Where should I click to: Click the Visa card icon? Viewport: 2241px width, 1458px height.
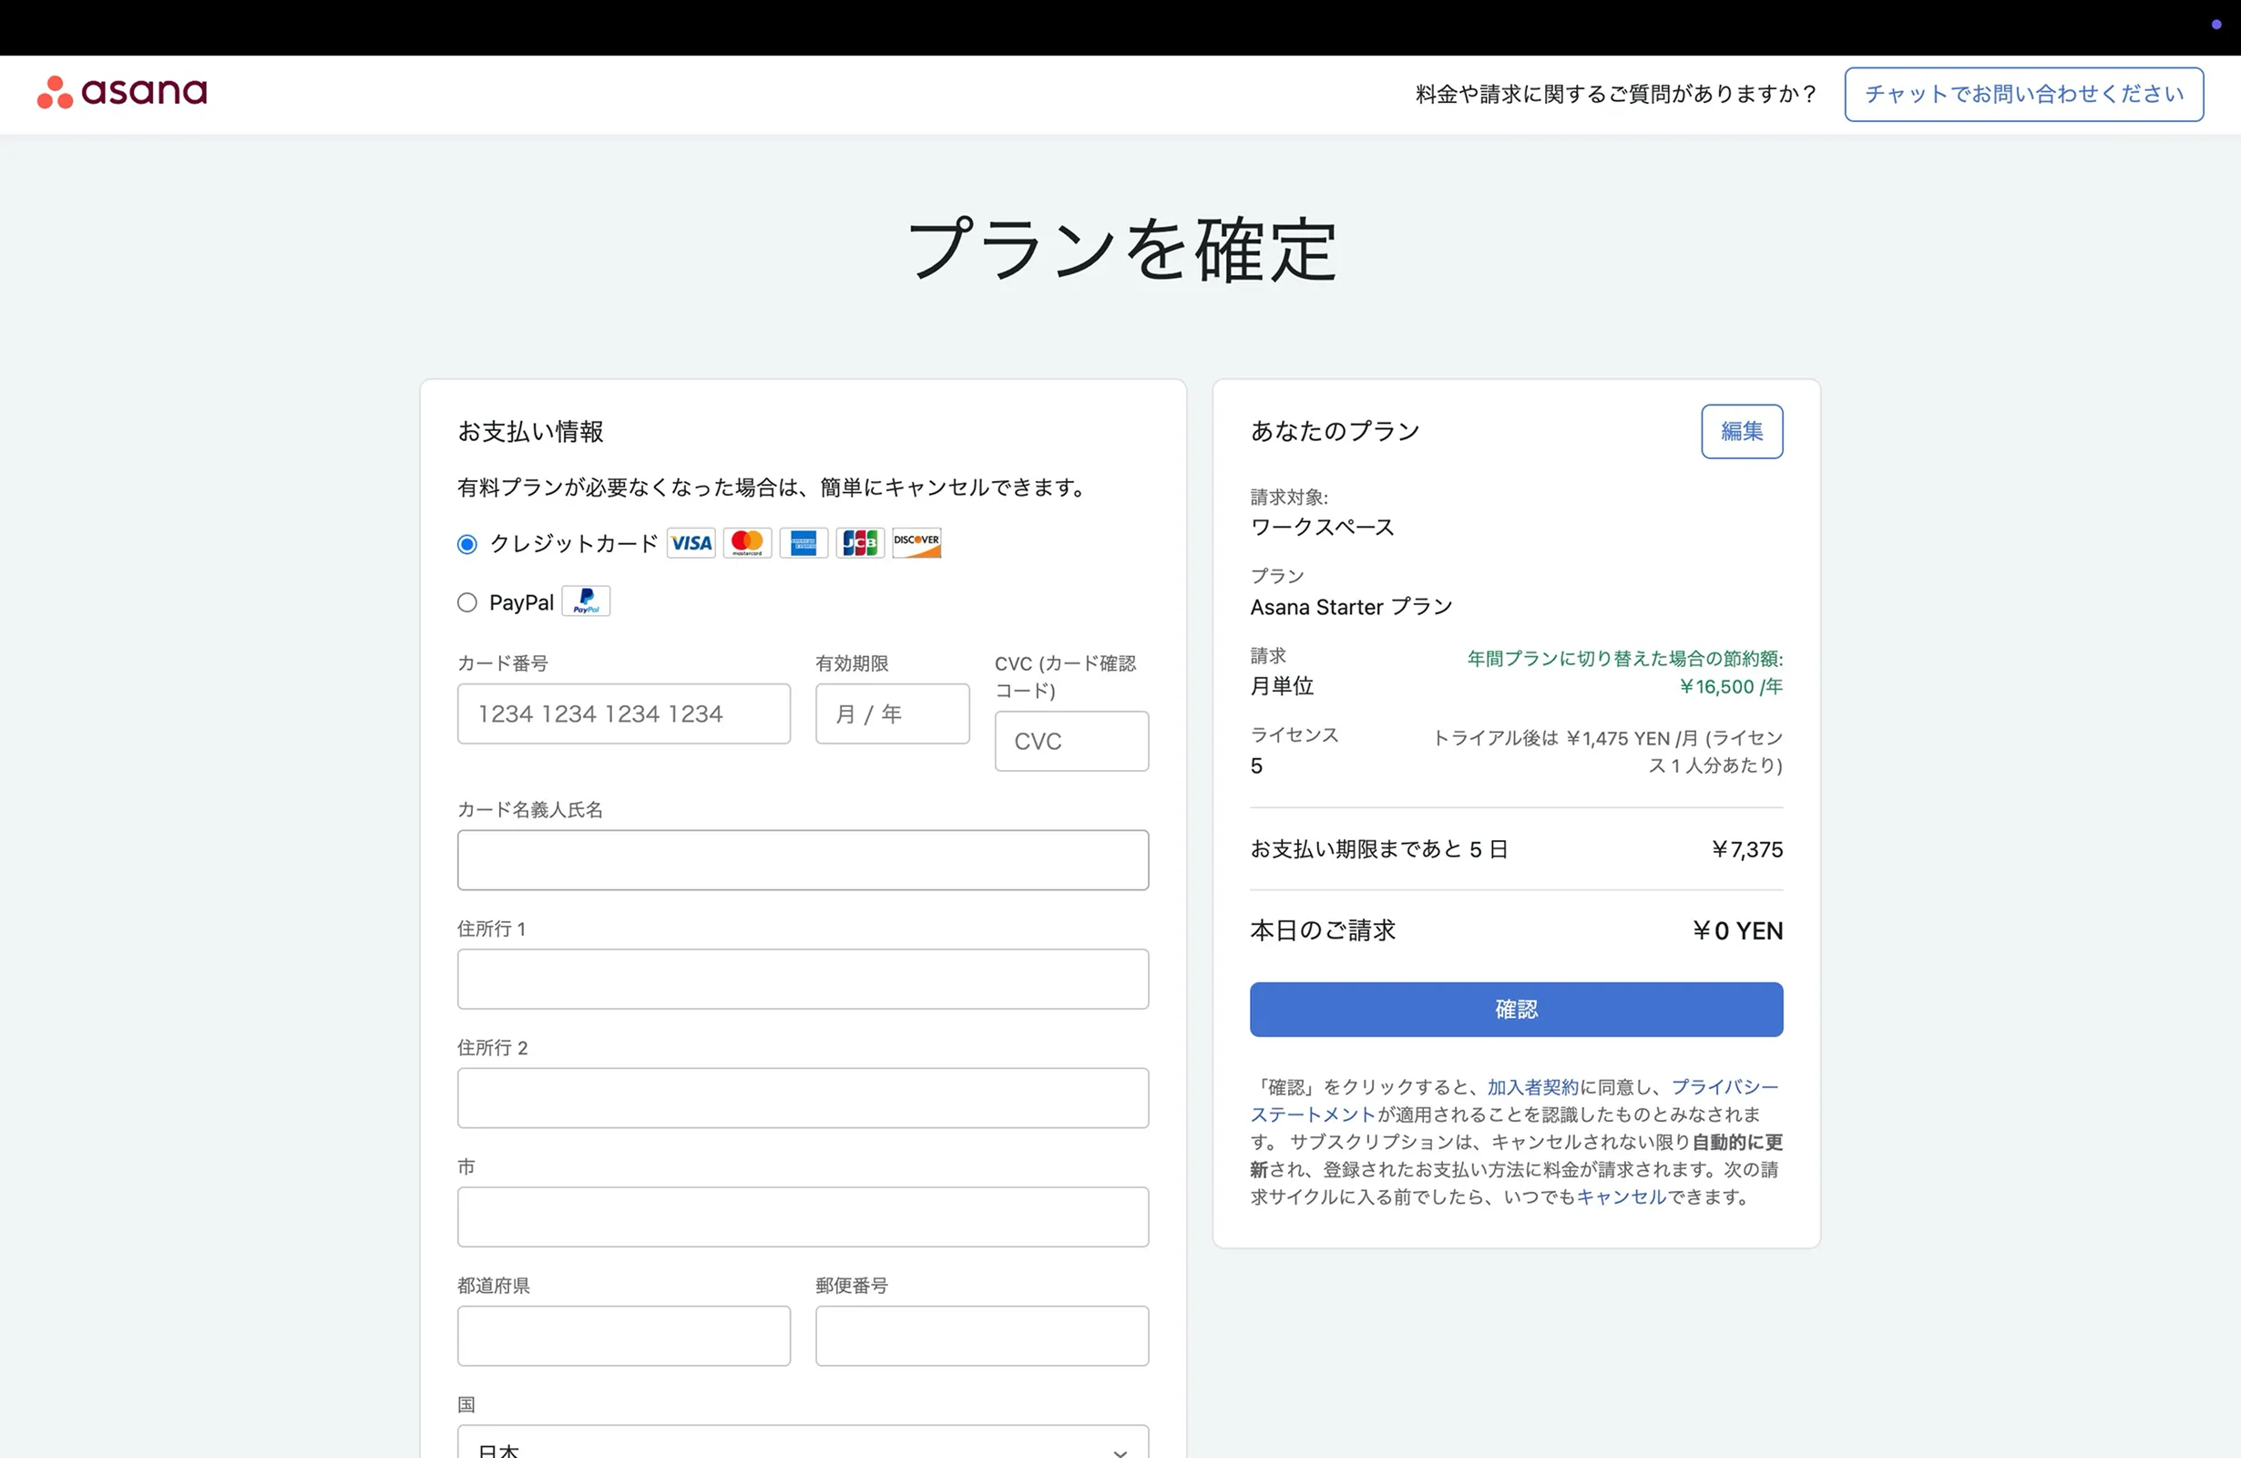[x=691, y=543]
